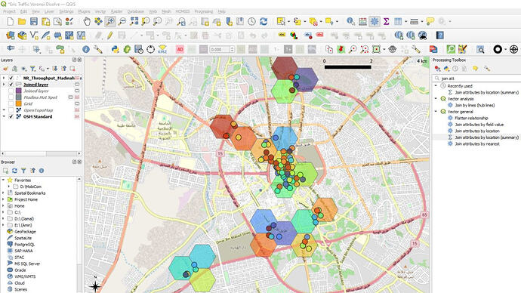
Task: Click the Temporal Controller clock icon
Action: (251, 22)
